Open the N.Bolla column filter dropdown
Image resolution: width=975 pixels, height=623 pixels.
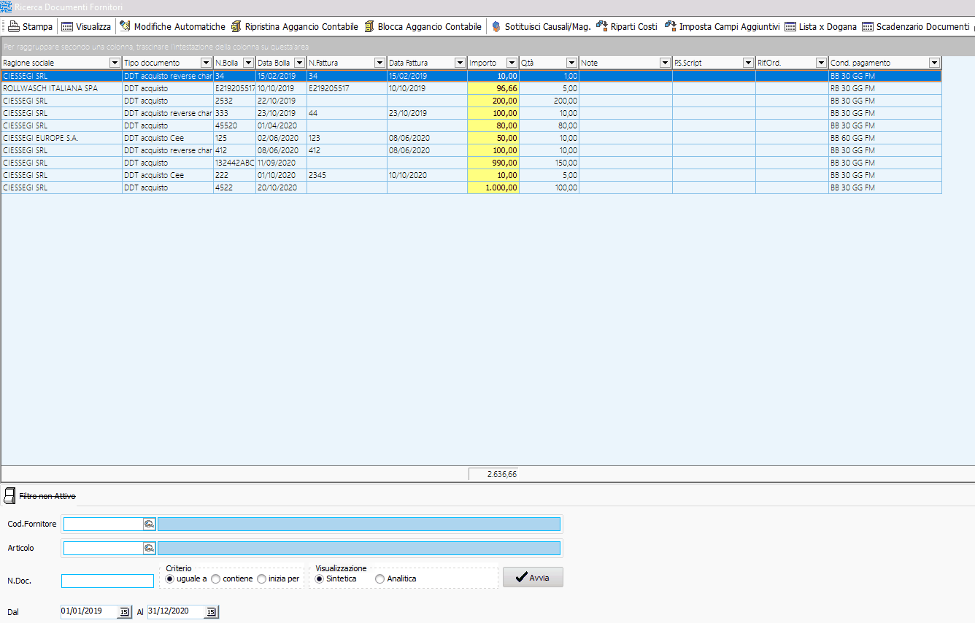[248, 63]
